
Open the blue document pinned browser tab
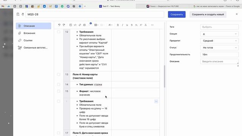pyautogui.click(x=56, y=6)
